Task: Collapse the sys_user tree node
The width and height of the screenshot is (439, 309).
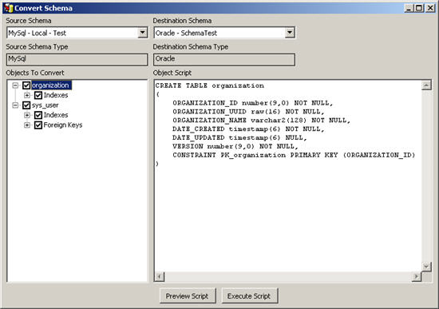Action: click(x=15, y=105)
